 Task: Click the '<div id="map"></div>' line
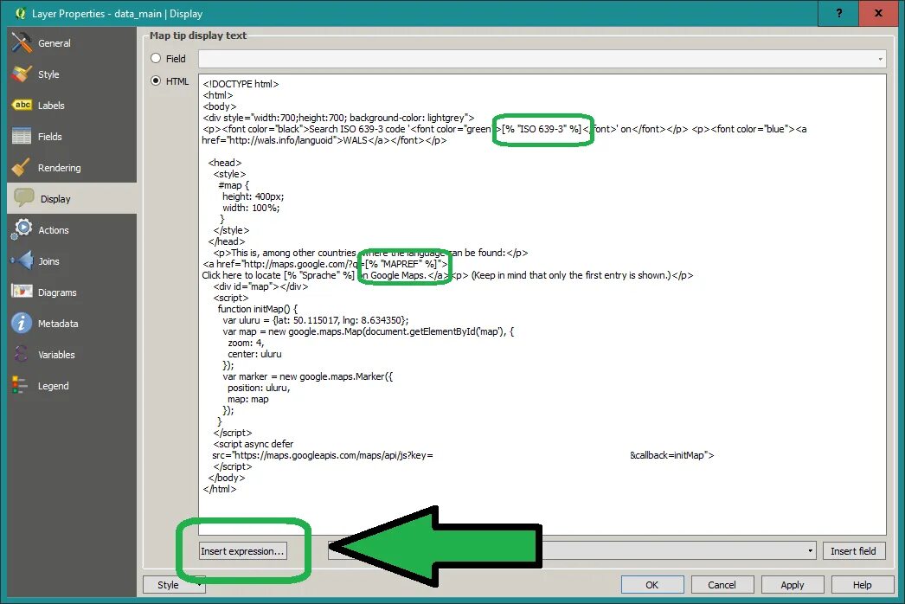261,286
